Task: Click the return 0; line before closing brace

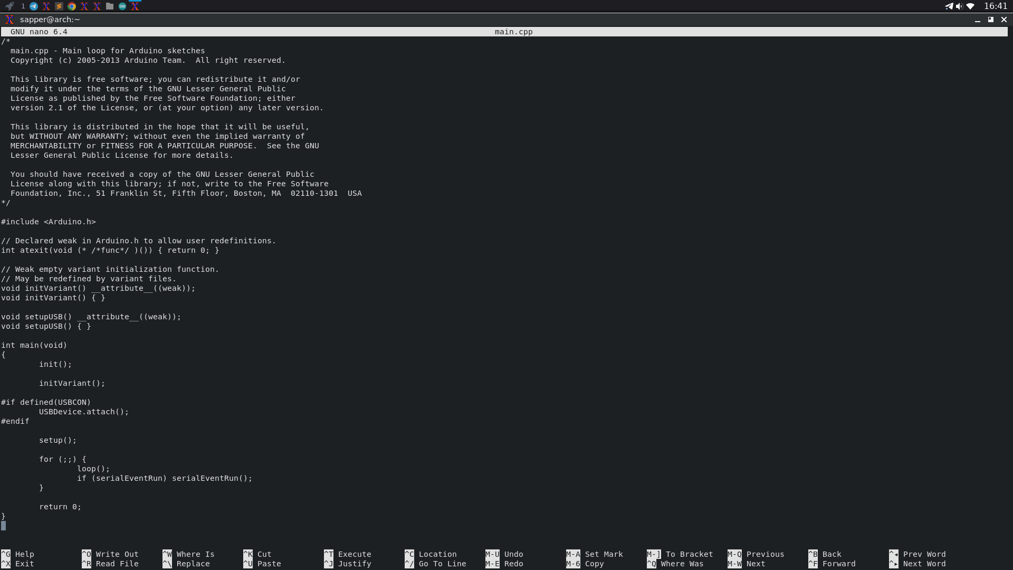Action: (60, 507)
